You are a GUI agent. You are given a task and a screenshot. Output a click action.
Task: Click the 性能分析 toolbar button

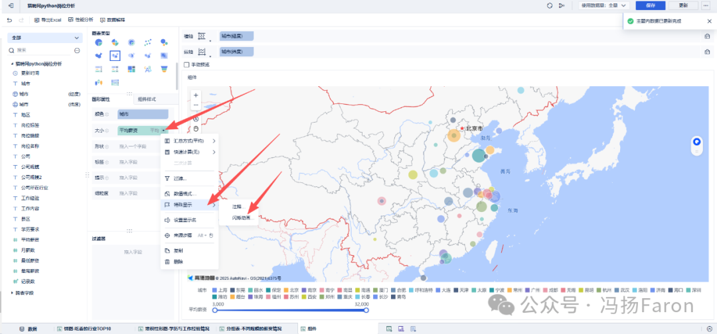[x=80, y=20]
